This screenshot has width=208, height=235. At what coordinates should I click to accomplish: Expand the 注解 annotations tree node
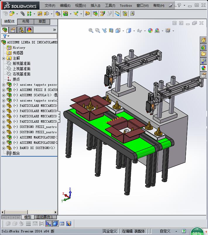coord(4,58)
